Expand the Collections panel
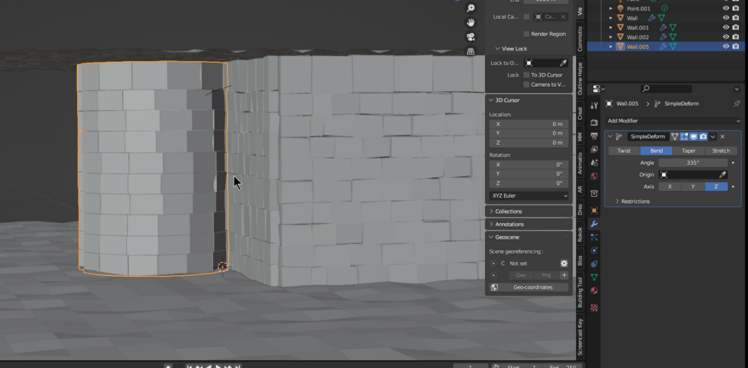The height and width of the screenshot is (368, 748). pos(529,212)
